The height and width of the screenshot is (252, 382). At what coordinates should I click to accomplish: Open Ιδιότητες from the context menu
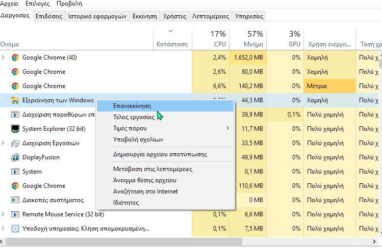point(165,203)
